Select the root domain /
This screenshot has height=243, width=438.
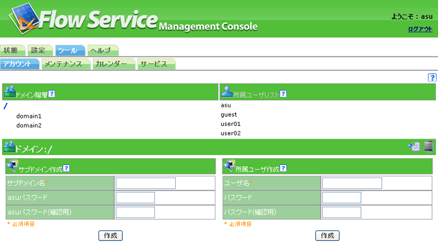pos(5,106)
